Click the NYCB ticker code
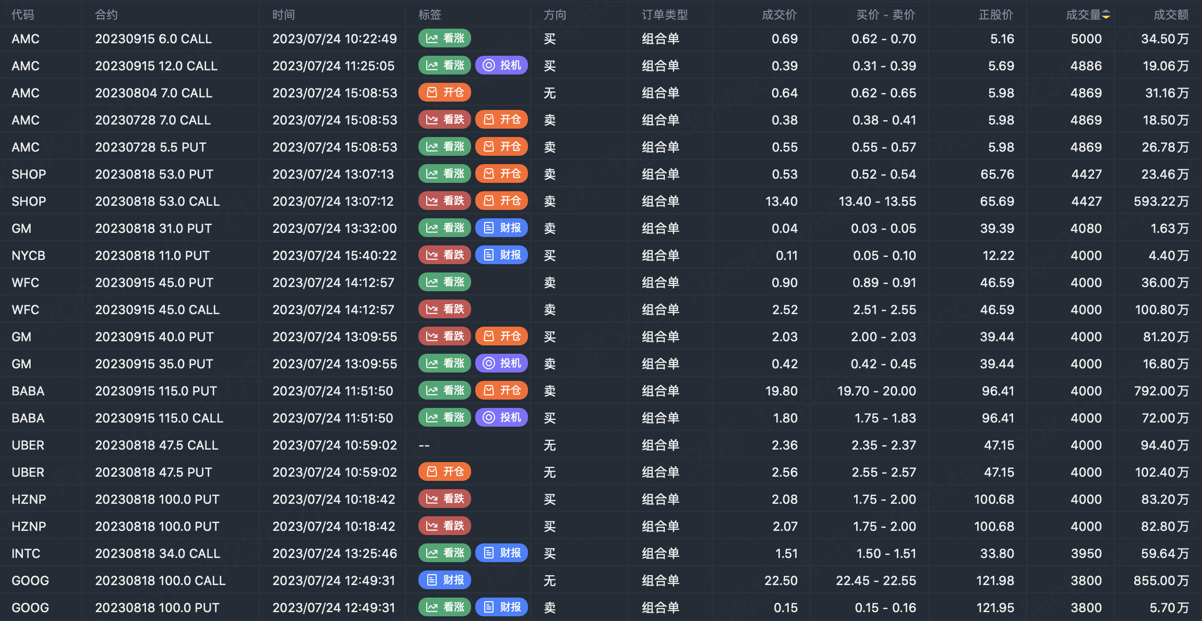 [29, 255]
